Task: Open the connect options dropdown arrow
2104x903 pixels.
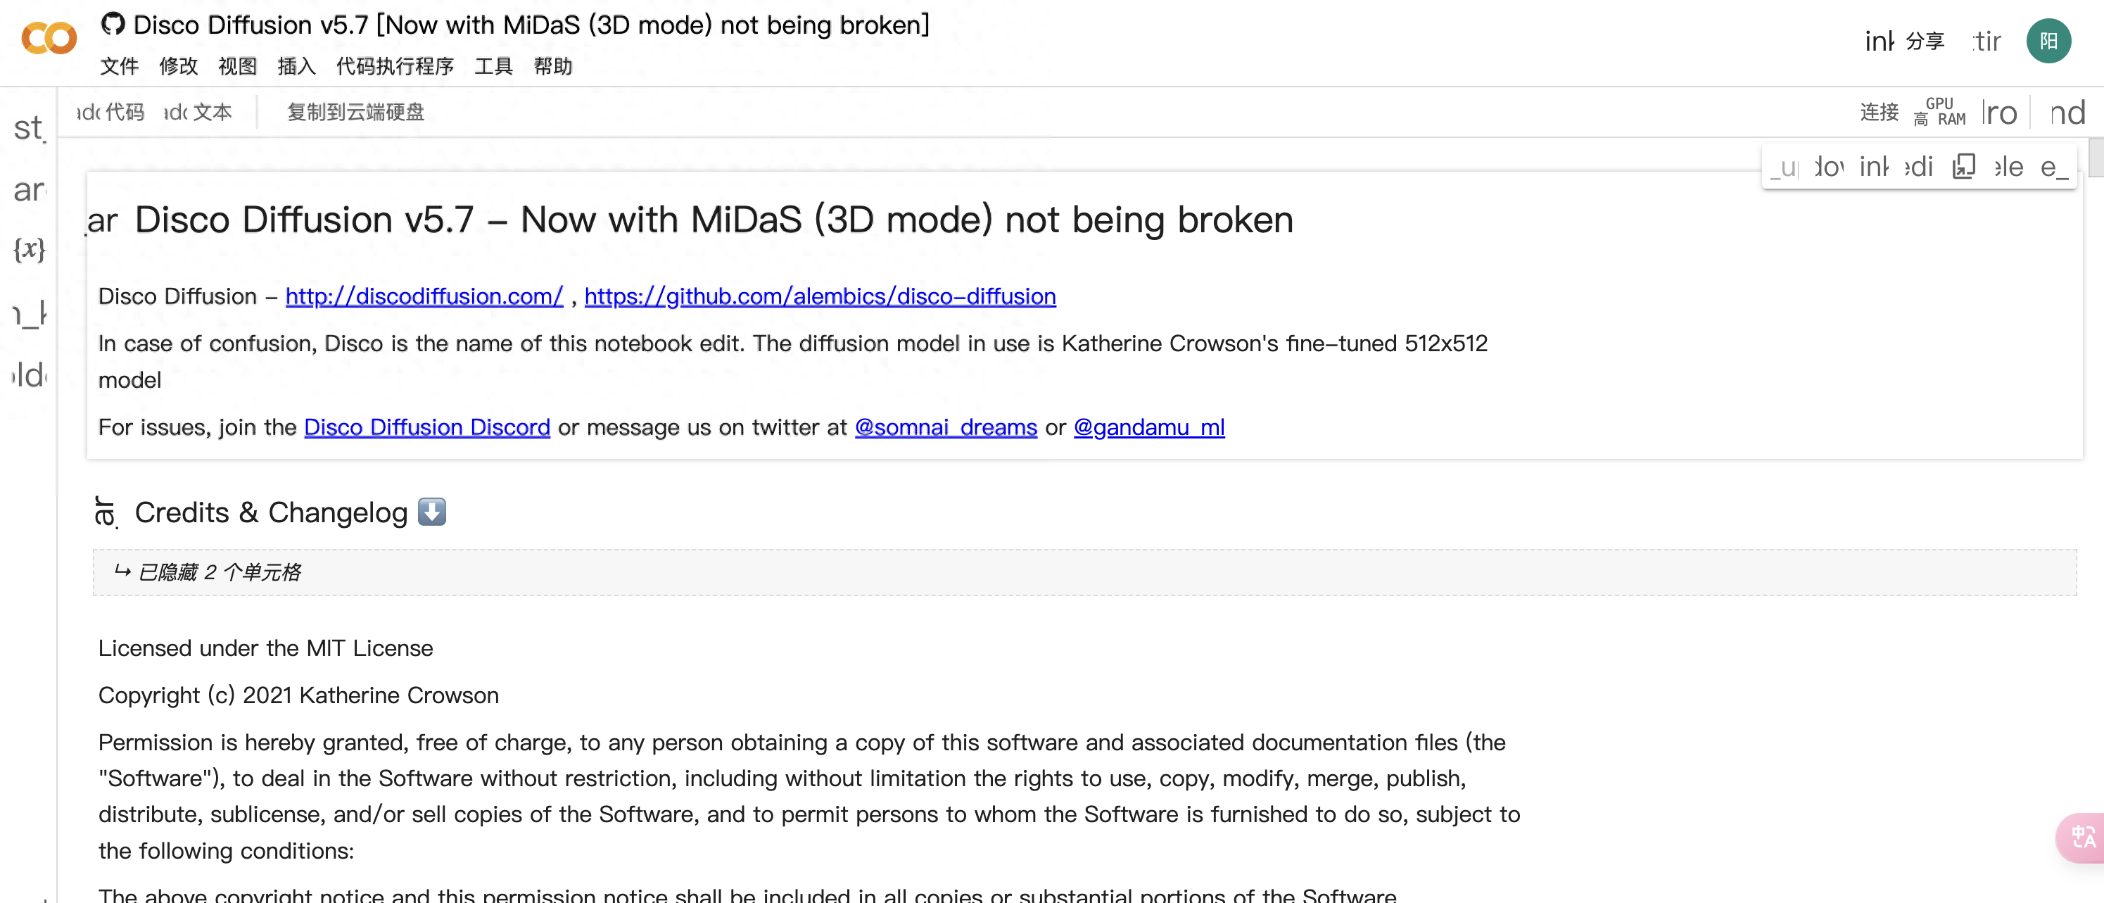Action: pos(1998,113)
